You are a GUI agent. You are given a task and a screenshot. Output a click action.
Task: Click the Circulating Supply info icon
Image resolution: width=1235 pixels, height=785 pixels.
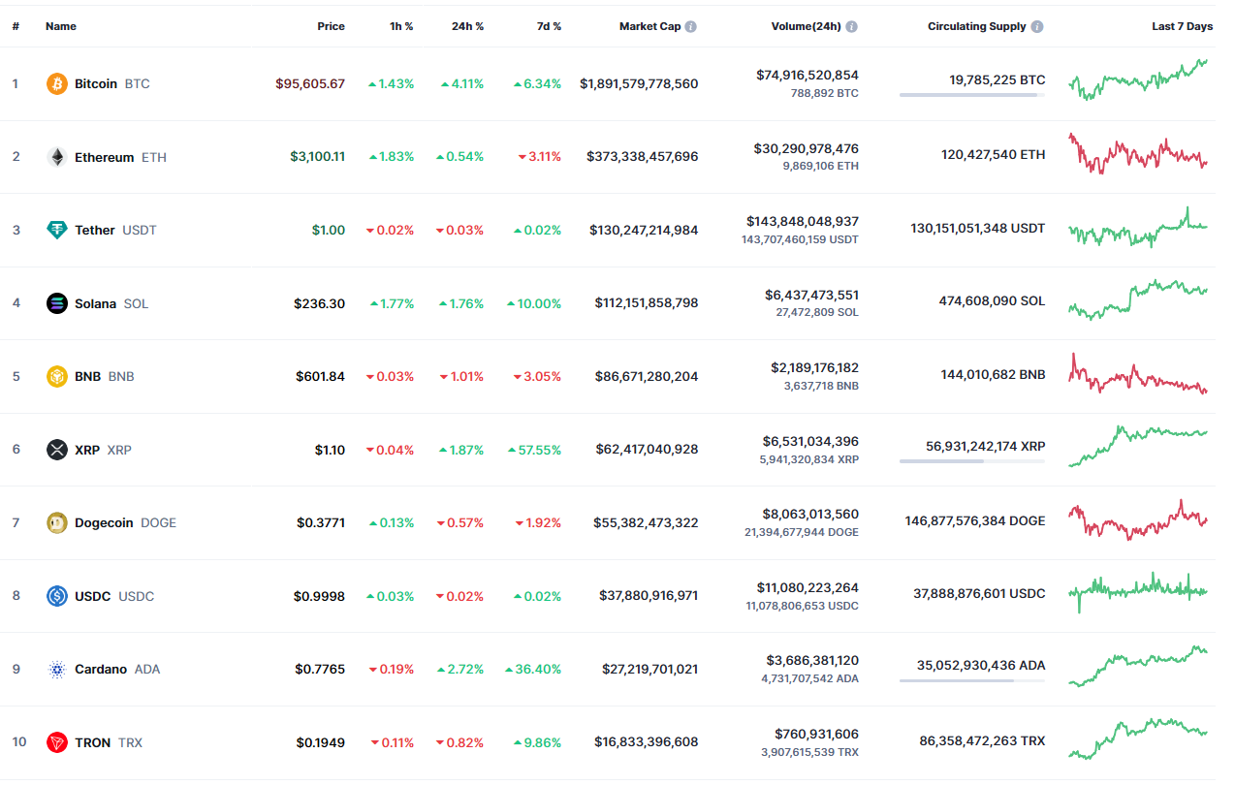(x=1037, y=27)
